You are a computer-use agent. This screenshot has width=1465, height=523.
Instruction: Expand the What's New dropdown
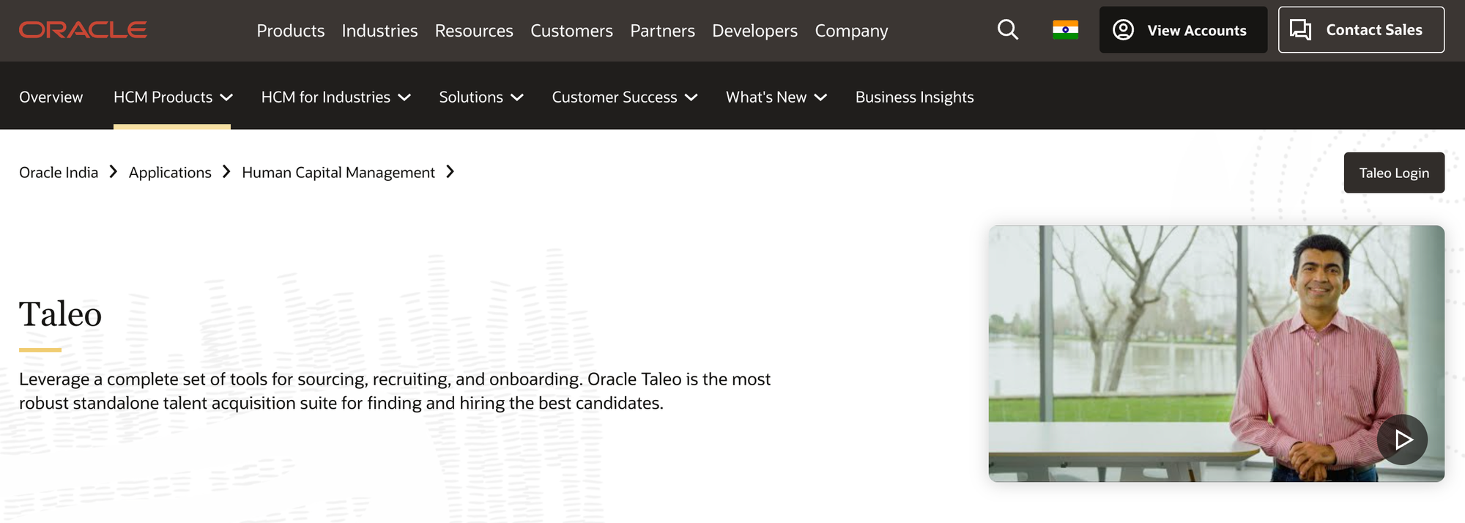775,97
